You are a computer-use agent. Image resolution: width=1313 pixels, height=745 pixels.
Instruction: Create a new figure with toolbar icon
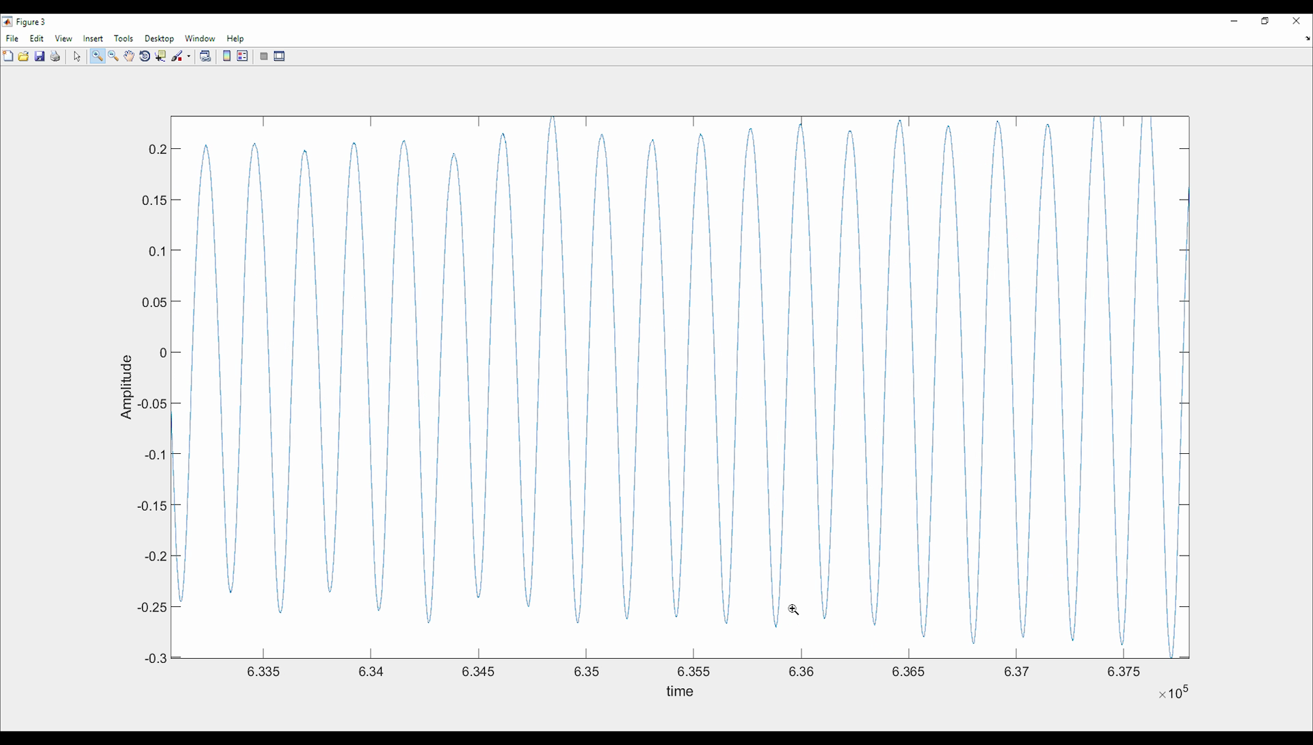8,57
